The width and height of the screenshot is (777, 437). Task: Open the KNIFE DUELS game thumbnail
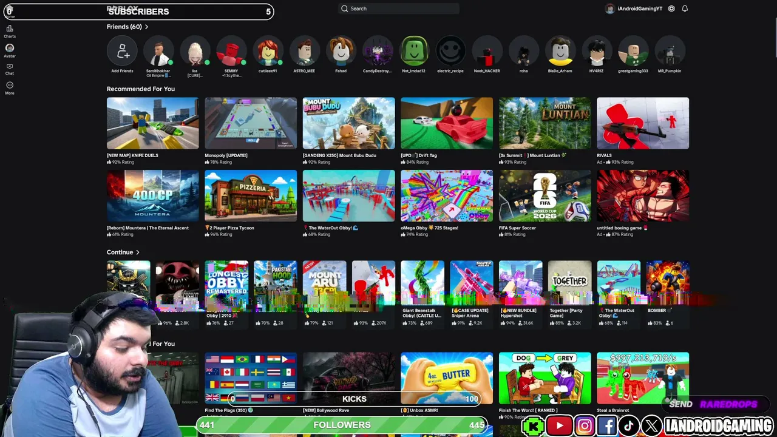(x=153, y=123)
